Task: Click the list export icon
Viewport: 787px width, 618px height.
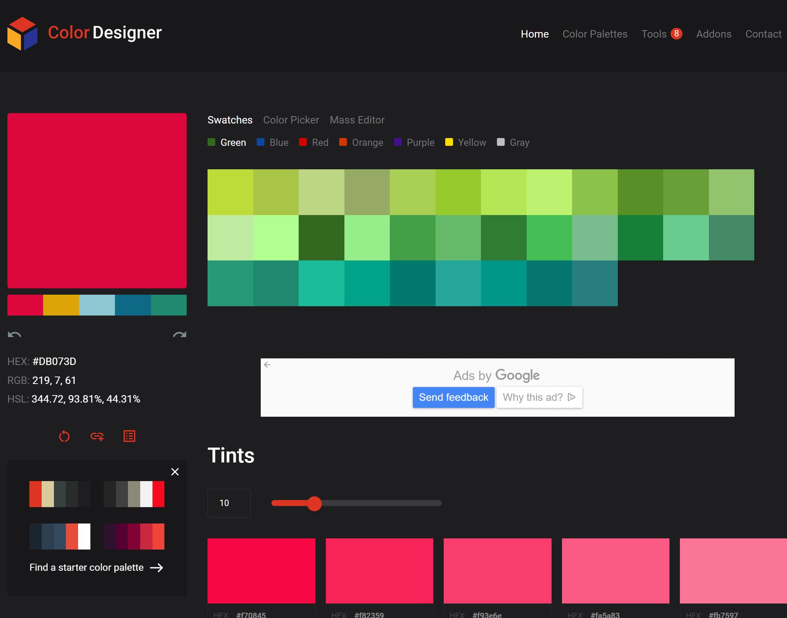Action: coord(129,436)
